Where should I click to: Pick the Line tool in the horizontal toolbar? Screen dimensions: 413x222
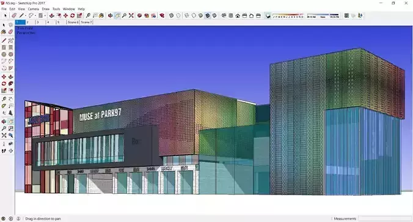point(21,16)
